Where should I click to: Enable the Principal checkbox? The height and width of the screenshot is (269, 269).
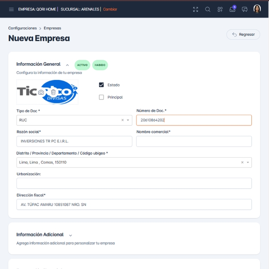(x=101, y=97)
